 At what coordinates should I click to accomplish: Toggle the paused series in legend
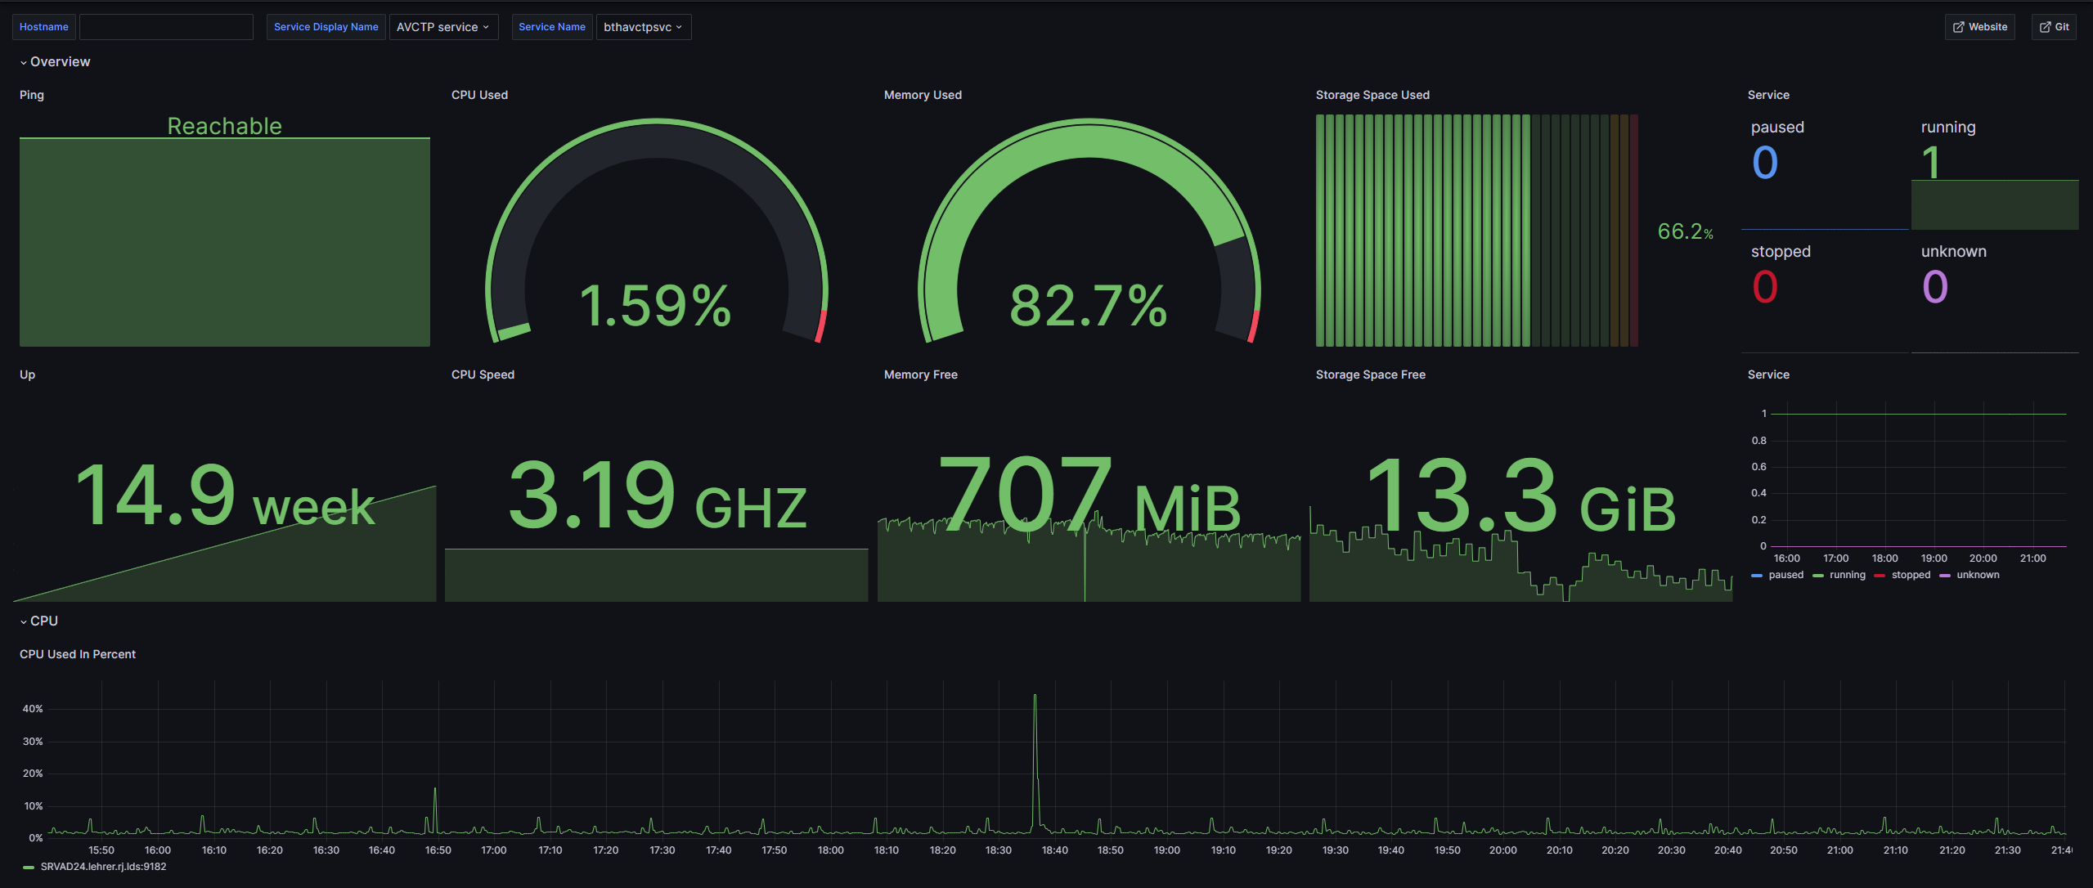click(1785, 575)
